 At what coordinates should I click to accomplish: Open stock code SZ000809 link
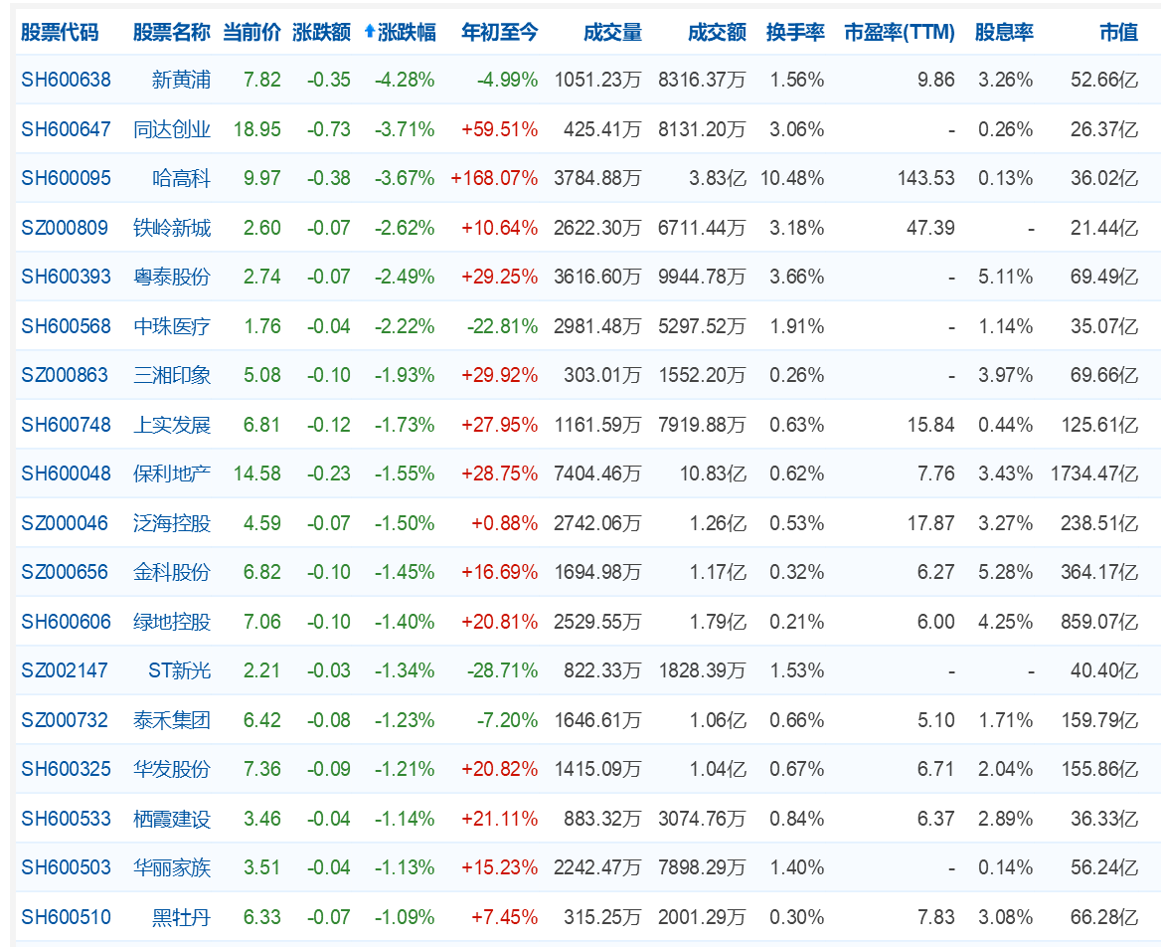click(65, 228)
